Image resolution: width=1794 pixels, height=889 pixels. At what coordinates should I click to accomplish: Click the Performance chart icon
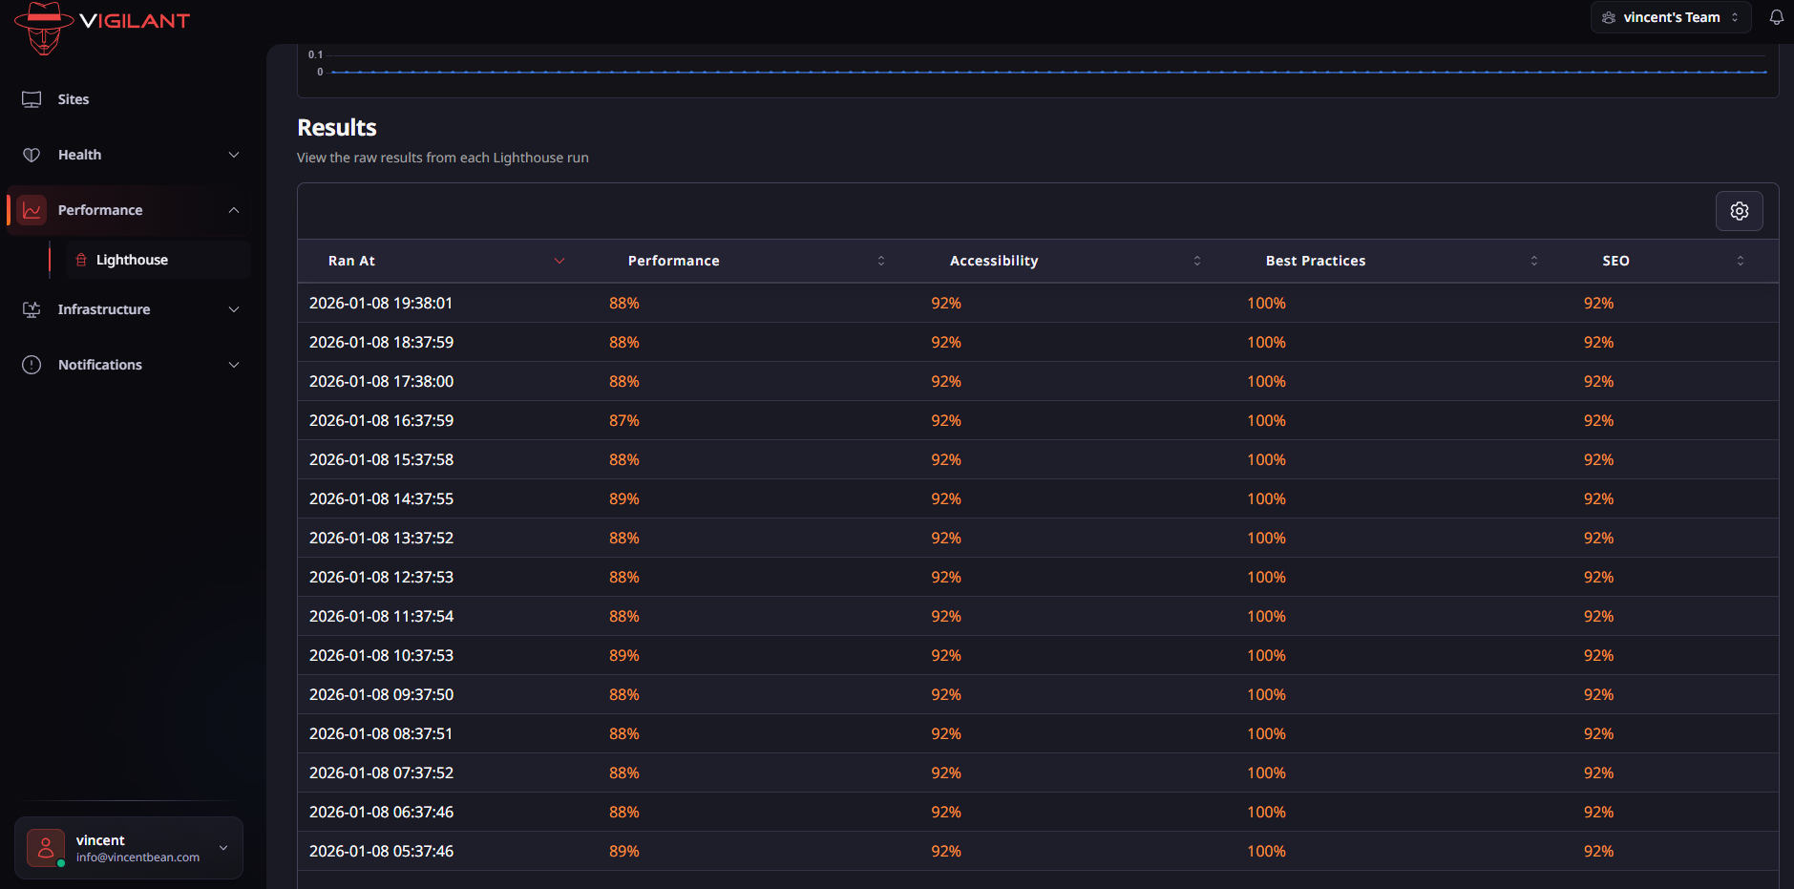click(32, 210)
